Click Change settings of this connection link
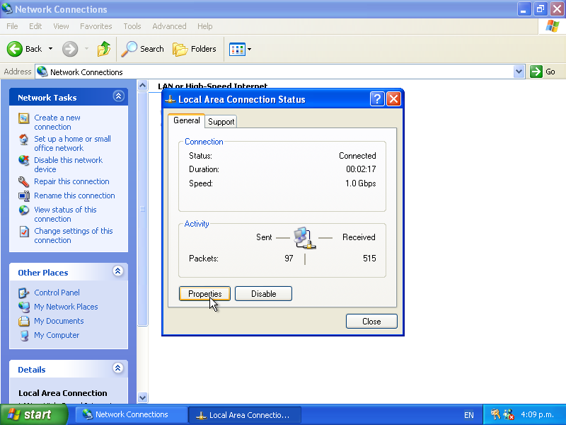The width and height of the screenshot is (566, 425). [74, 236]
